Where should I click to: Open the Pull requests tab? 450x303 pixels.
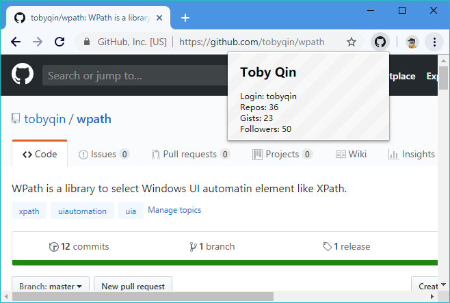coord(190,154)
